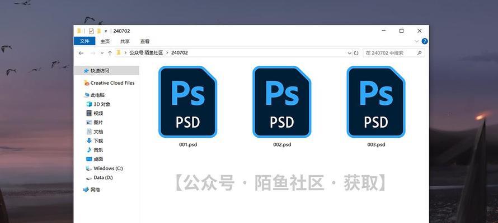Click the 此电脑 computer icon

pyautogui.click(x=87, y=95)
